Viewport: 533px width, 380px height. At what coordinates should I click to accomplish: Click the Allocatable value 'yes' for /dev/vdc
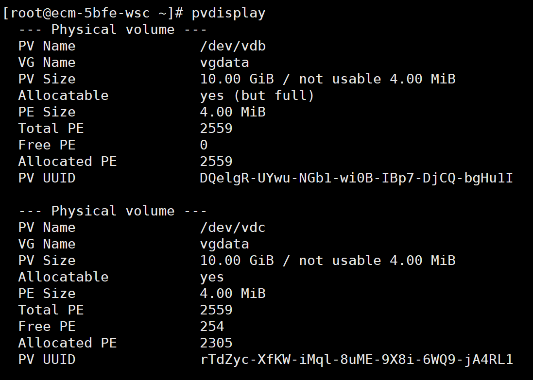point(212,277)
